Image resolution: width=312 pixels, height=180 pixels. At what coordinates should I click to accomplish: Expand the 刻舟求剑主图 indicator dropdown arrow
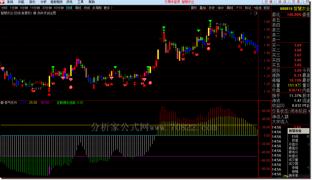(35, 13)
